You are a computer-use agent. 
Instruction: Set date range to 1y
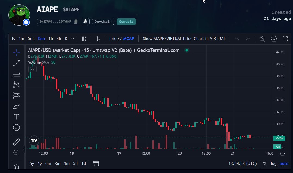point(40,164)
